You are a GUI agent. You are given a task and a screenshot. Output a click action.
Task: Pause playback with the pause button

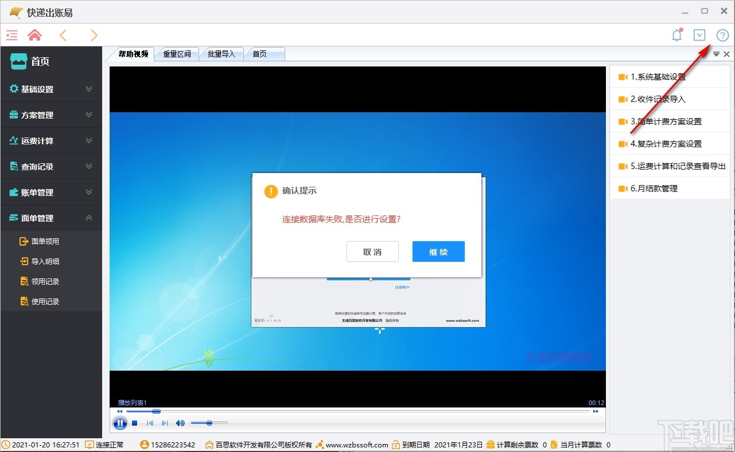click(120, 423)
